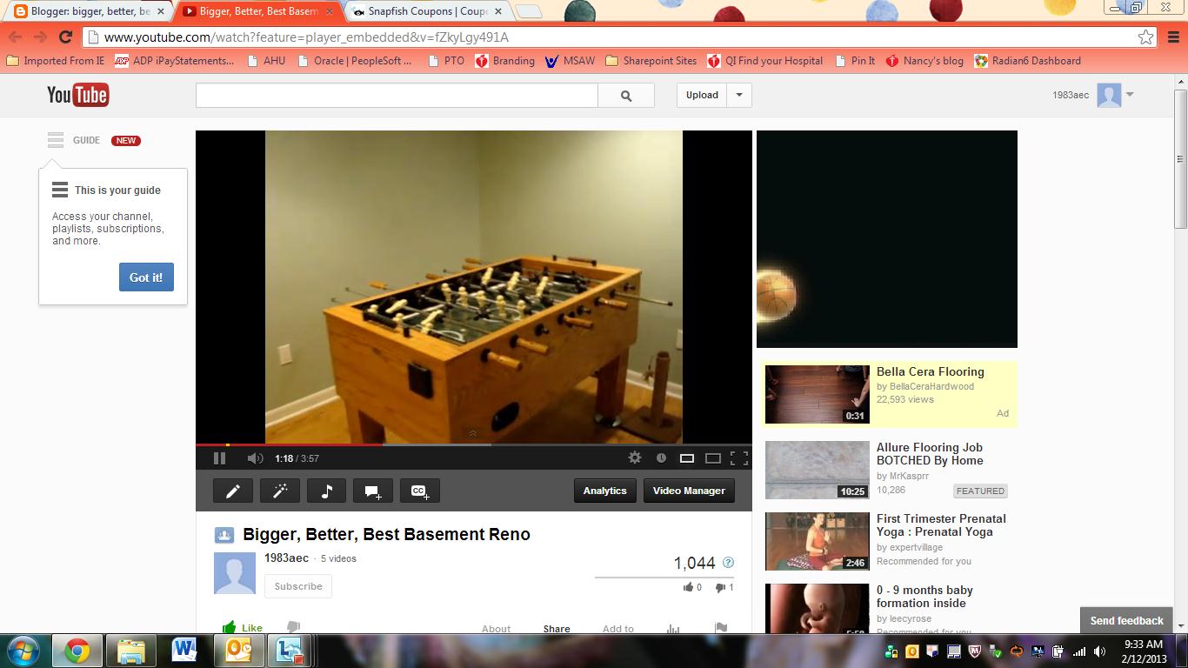Open the 1983aec account menu arrow
This screenshot has height=668, width=1188.
pyautogui.click(x=1130, y=95)
